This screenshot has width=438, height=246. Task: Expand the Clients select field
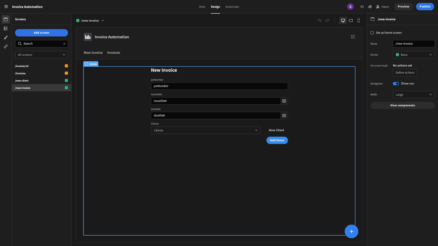206,130
